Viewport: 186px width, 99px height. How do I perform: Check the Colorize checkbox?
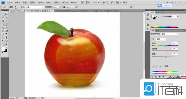pyautogui.click(x=164, y=66)
